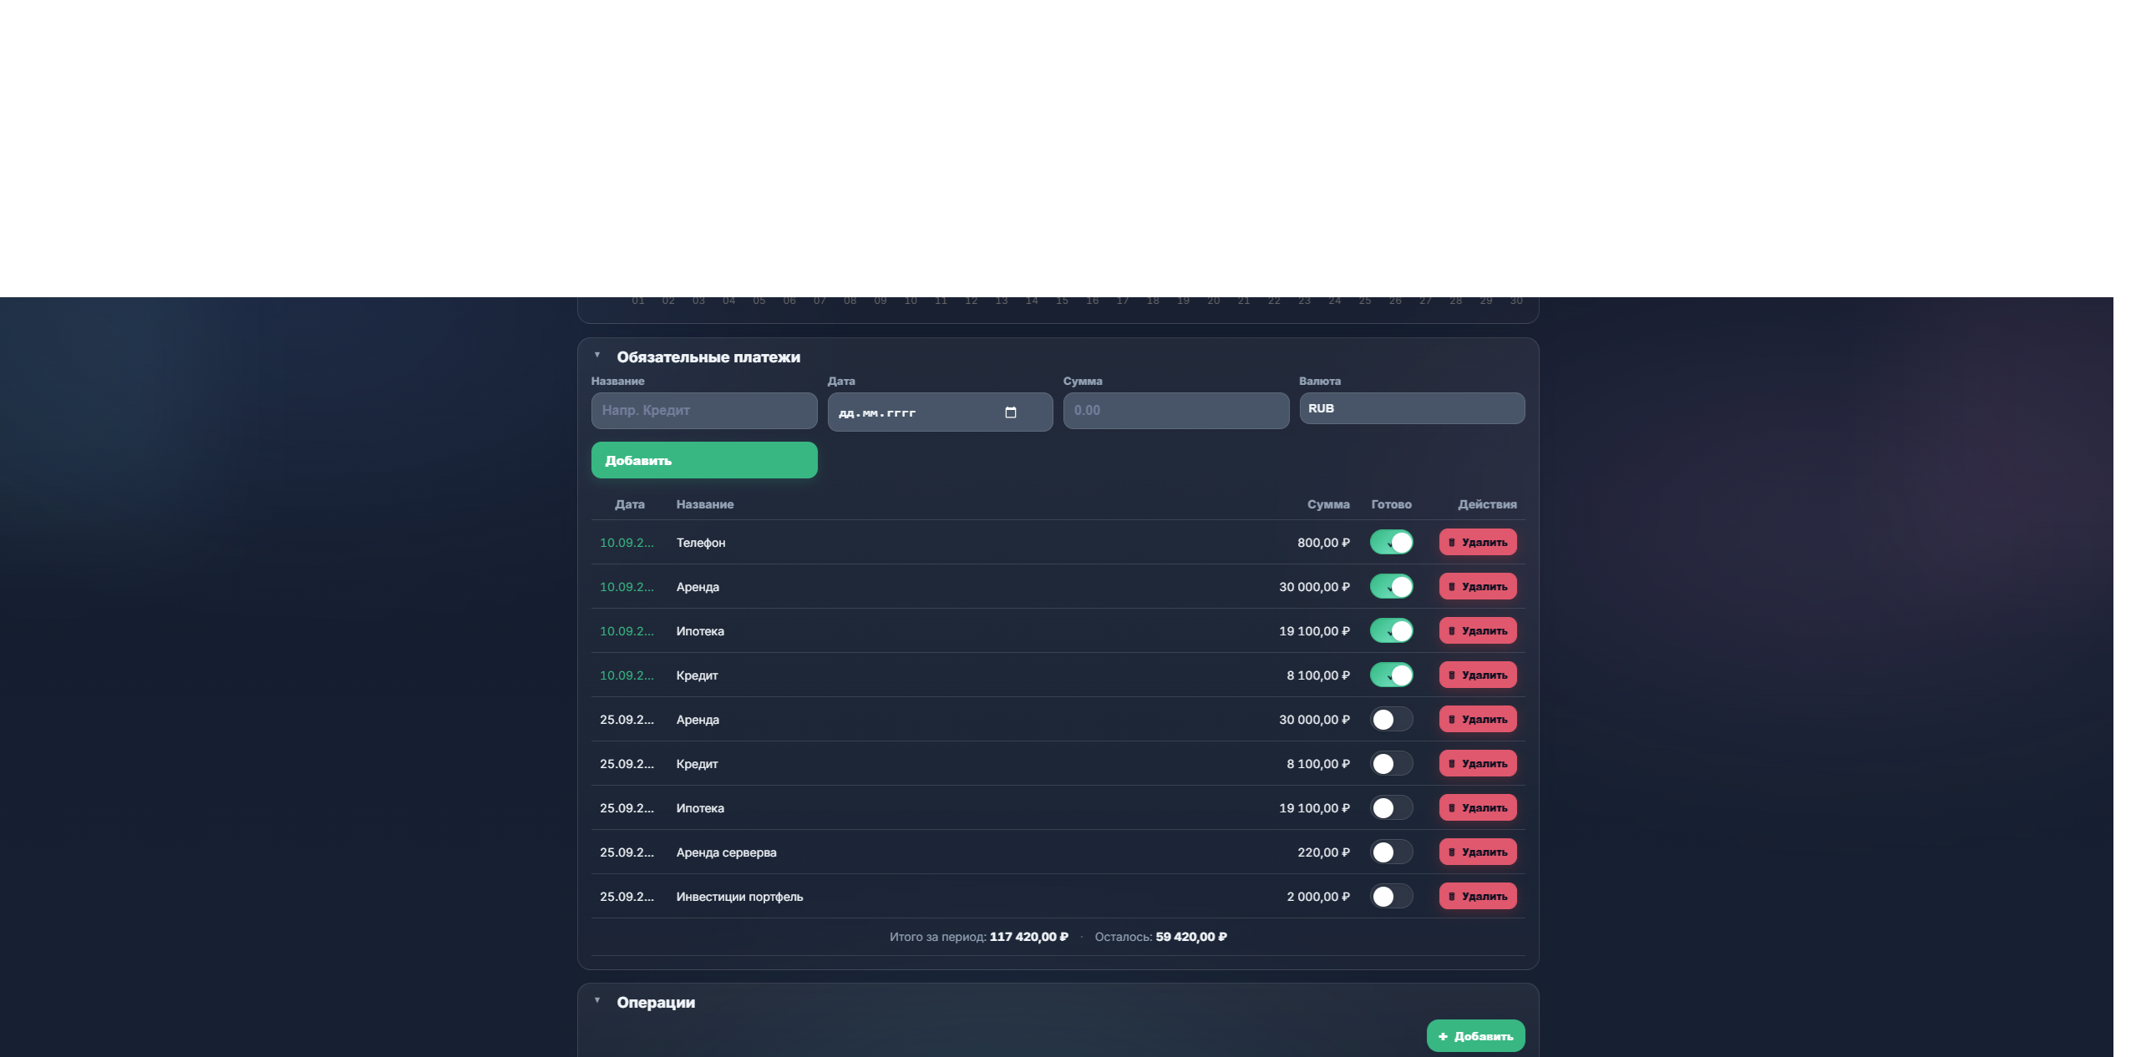Turn off Готово toggle for Телефон
Screen dimensions: 2136x1057
[x=1391, y=543]
